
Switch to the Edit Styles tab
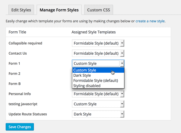coord(21,10)
